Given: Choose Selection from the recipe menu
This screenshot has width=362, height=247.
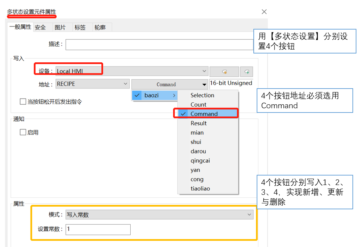Looking at the screenshot, I should [202, 95].
